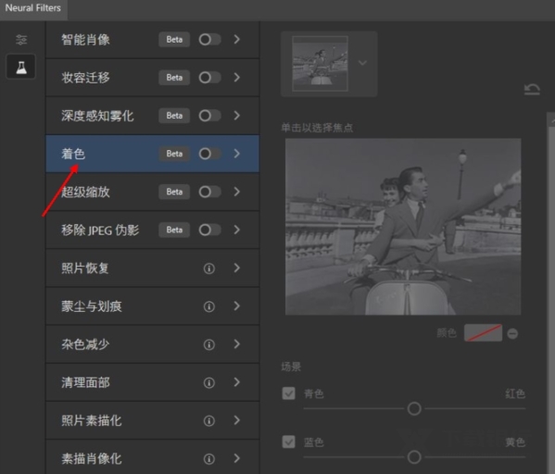Expand 蒙尘与划痕 chevron arrow
The image size is (555, 474).
[x=237, y=306]
